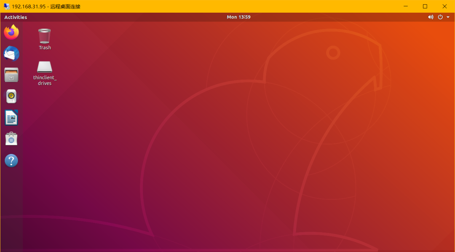Click the power icon in the top bar

440,17
